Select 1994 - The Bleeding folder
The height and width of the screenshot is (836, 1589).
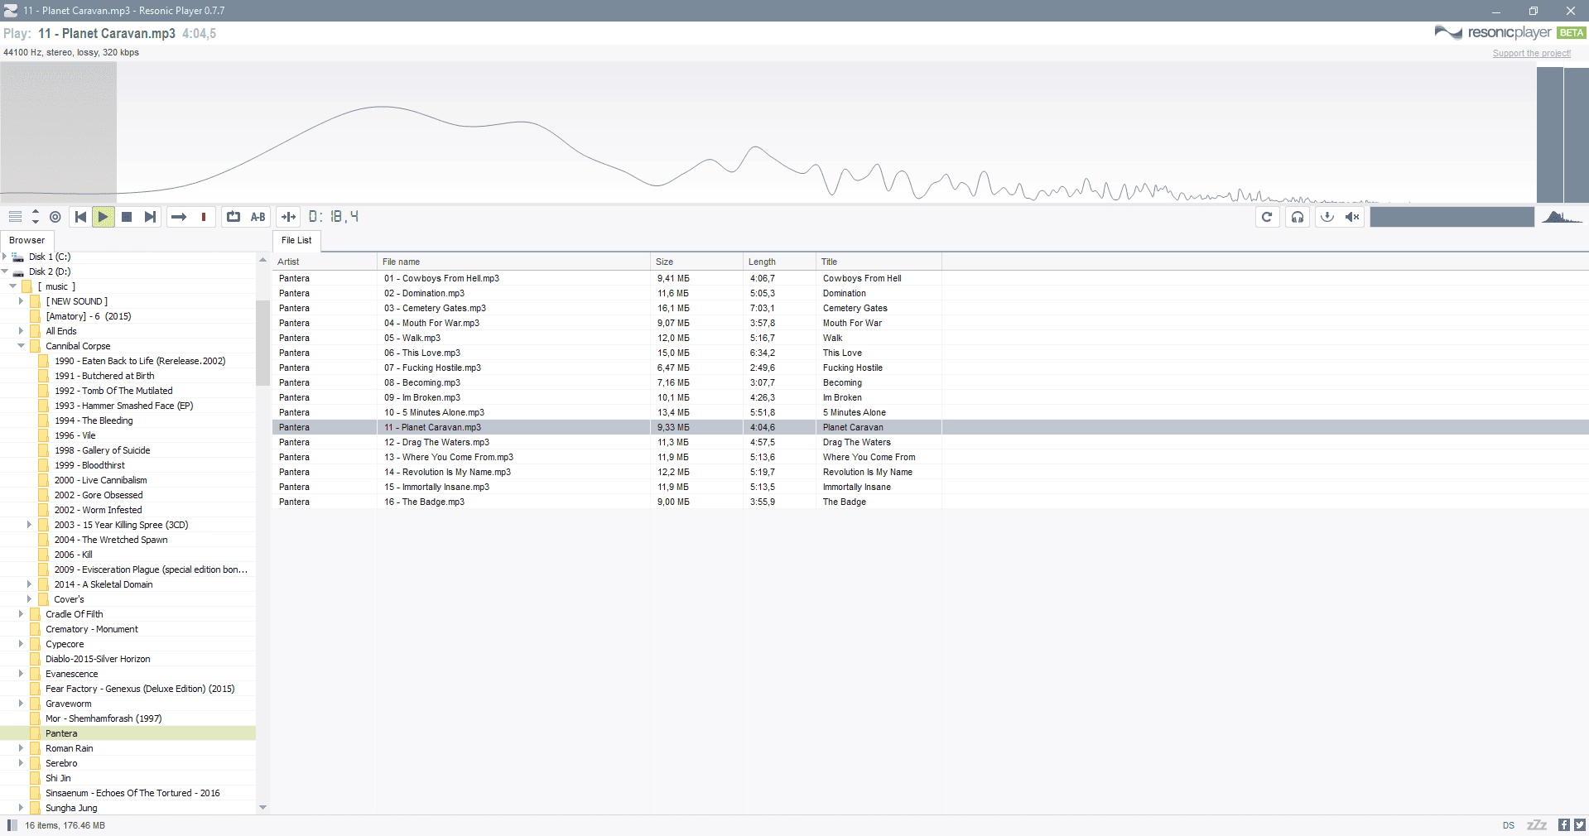94,420
